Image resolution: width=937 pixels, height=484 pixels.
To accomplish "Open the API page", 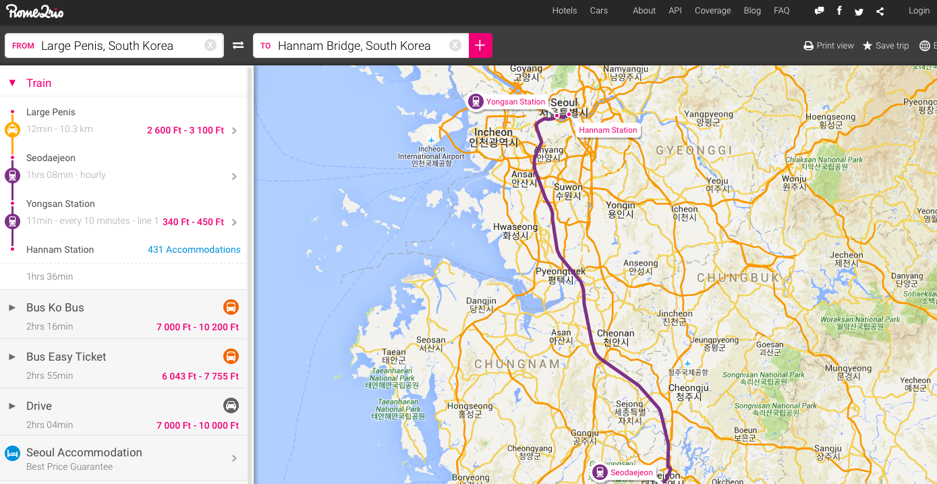I will pos(675,11).
